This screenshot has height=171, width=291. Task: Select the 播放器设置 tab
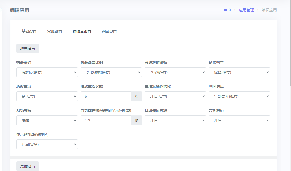[82, 31]
